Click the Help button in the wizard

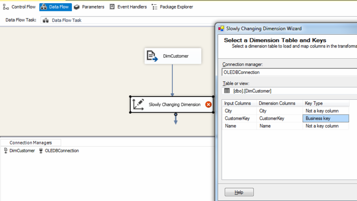tap(239, 192)
